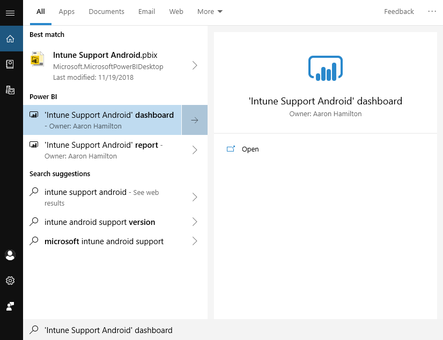Viewport: 443px width, 340px height.
Task: Click search icon beside 'intune android support version'
Action: pyautogui.click(x=34, y=222)
